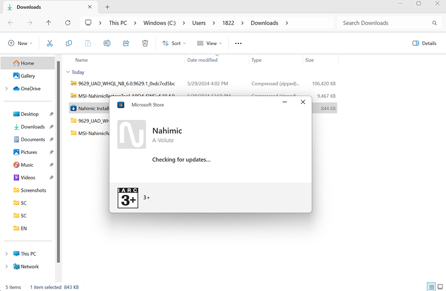446x291 pixels.
Task: Click the Cut scissors icon
Action: pos(50,43)
